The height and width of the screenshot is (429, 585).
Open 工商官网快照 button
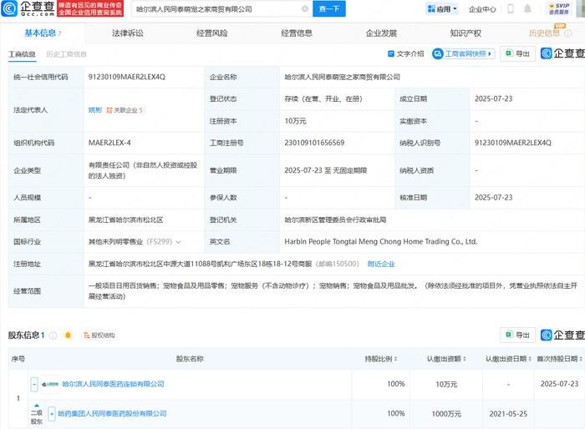click(463, 53)
